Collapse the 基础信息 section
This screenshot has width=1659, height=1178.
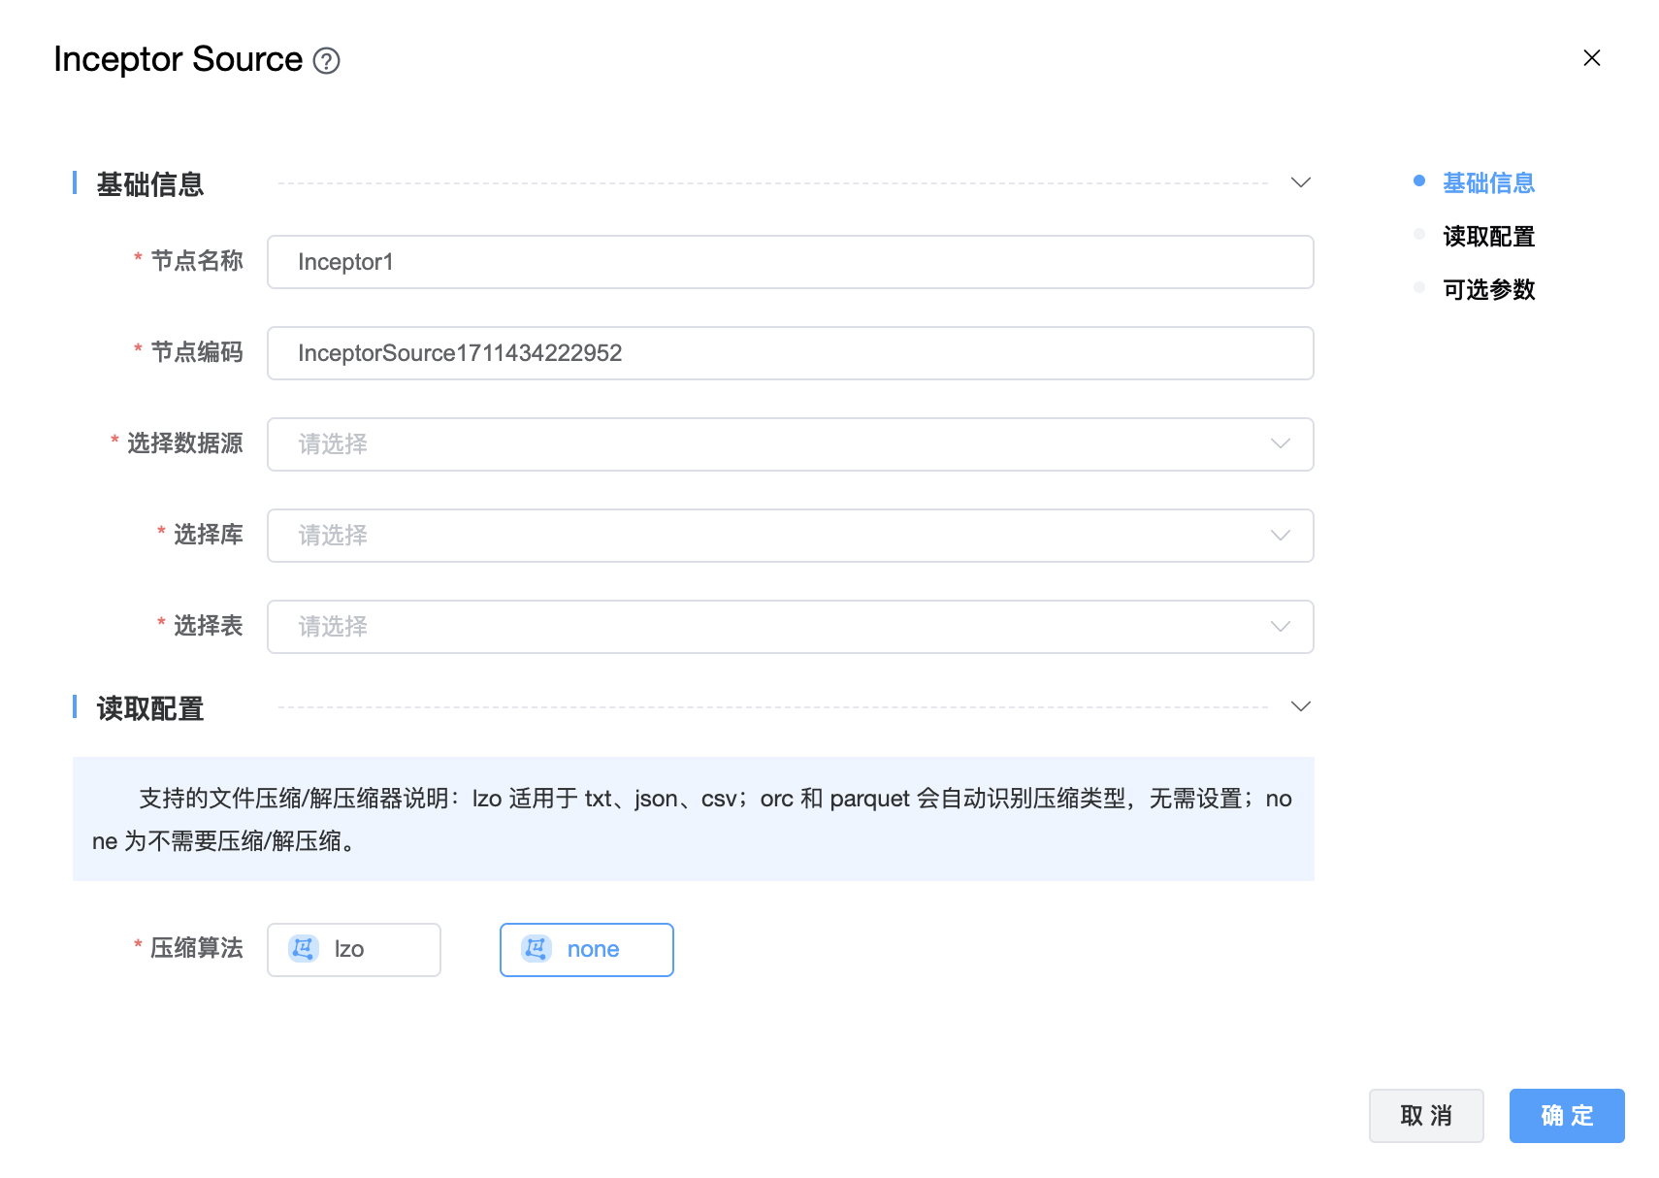point(1300,183)
